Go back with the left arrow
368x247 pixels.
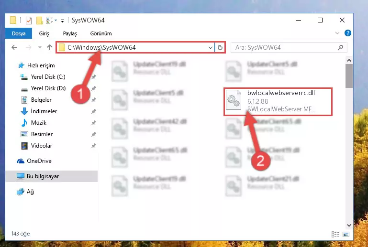pos(14,48)
